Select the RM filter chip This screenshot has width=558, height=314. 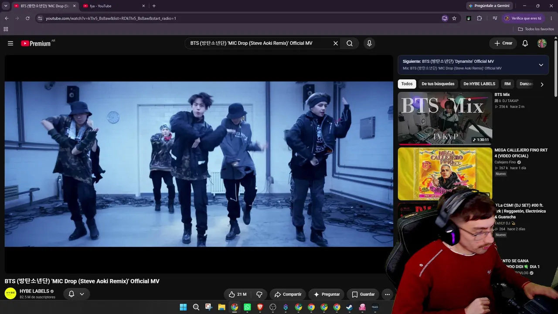click(507, 84)
